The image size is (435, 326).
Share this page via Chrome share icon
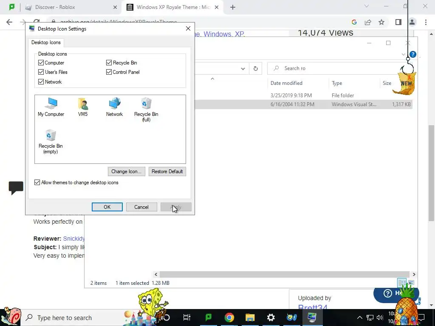pyautogui.click(x=368, y=22)
